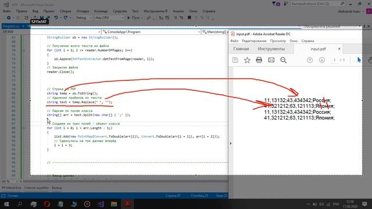Screen dimensions: 372x209
Task: Open the Вывод output panel tab
Action: point(57,188)
